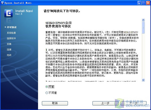Click the scrollbar up arrow
The width and height of the screenshot is (151, 110).
pyautogui.click(x=143, y=20)
